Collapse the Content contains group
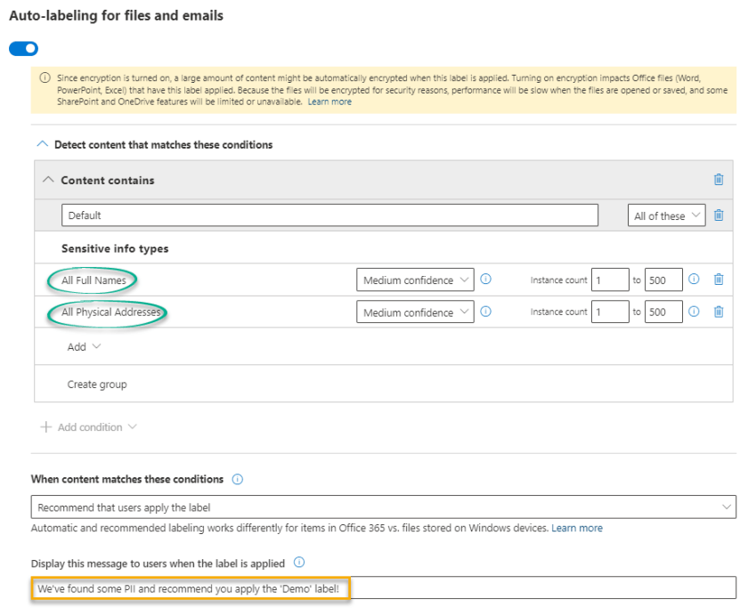Viewport: 748px width, 616px height. pos(48,180)
